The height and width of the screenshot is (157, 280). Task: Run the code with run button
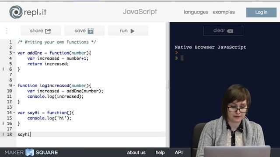point(128,31)
